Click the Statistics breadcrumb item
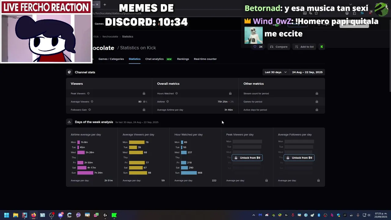The image size is (391, 220). pos(128,36)
